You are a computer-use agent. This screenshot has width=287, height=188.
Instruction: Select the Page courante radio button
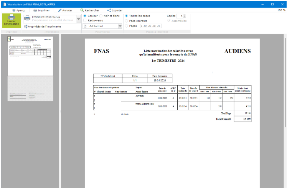tap(127, 21)
